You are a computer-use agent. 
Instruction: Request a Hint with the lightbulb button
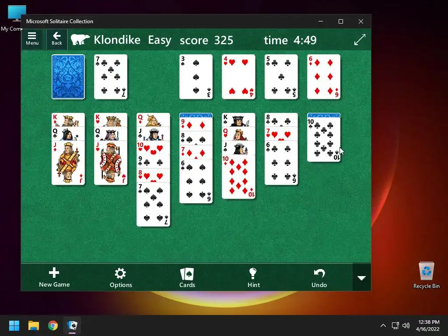point(253,277)
